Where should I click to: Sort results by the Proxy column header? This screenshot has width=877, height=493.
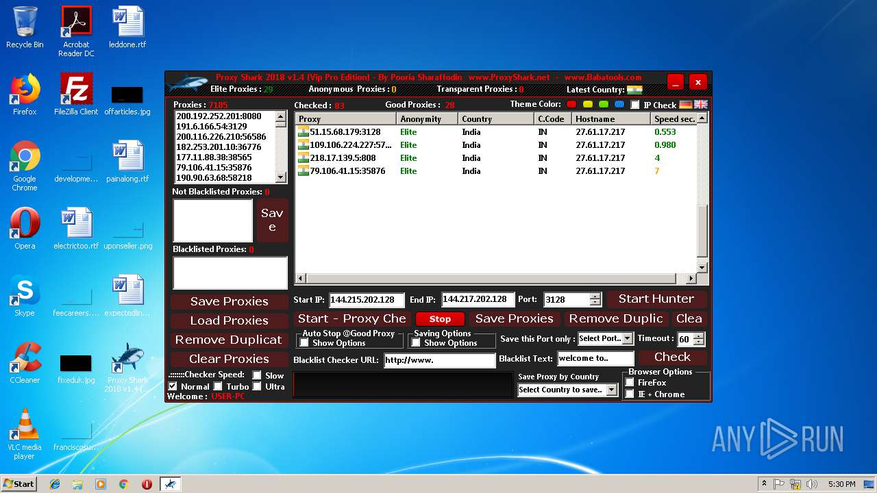[x=346, y=119]
